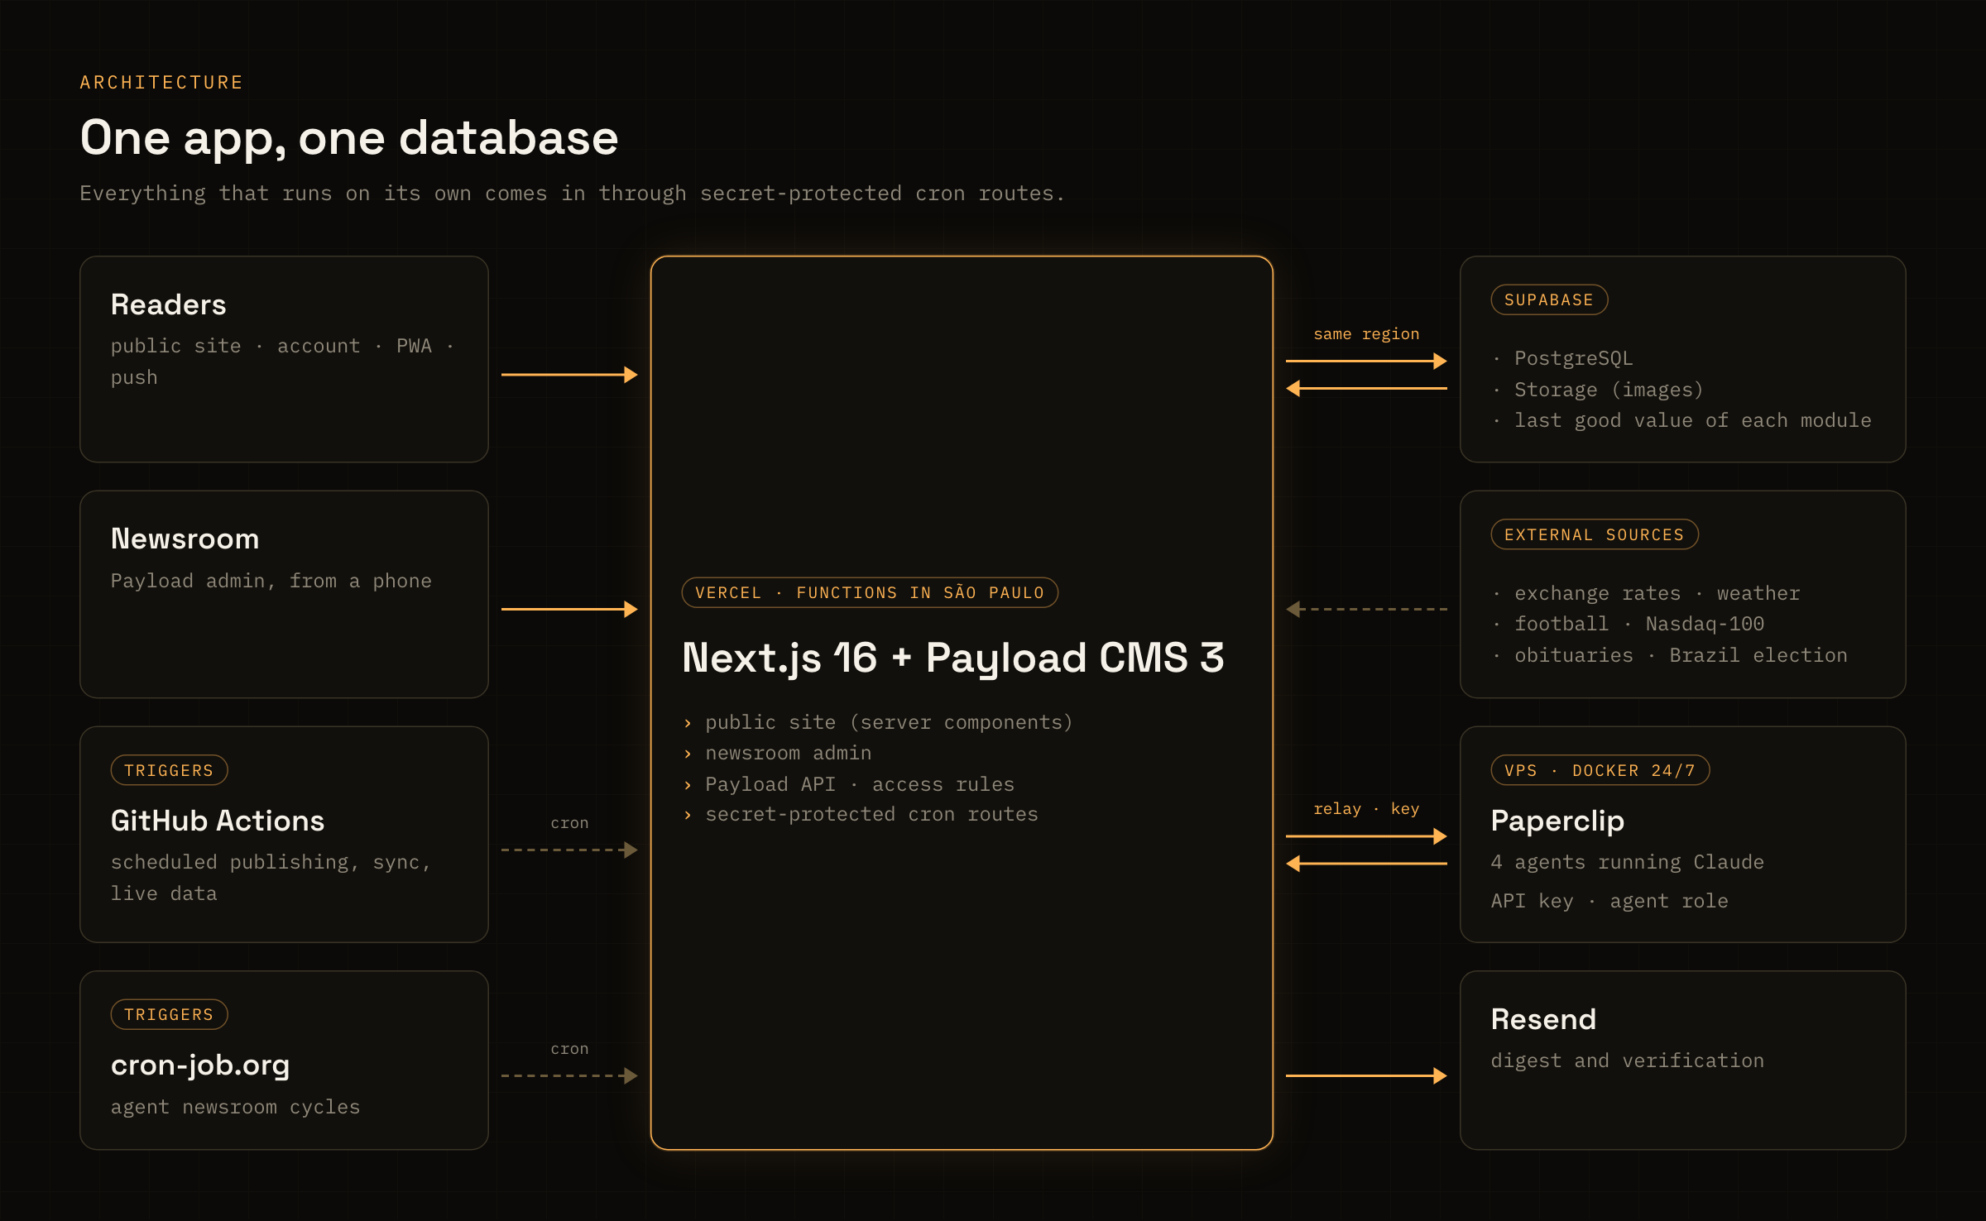Click 'API key · agent role' text
This screenshot has width=1986, height=1221.
1609,901
